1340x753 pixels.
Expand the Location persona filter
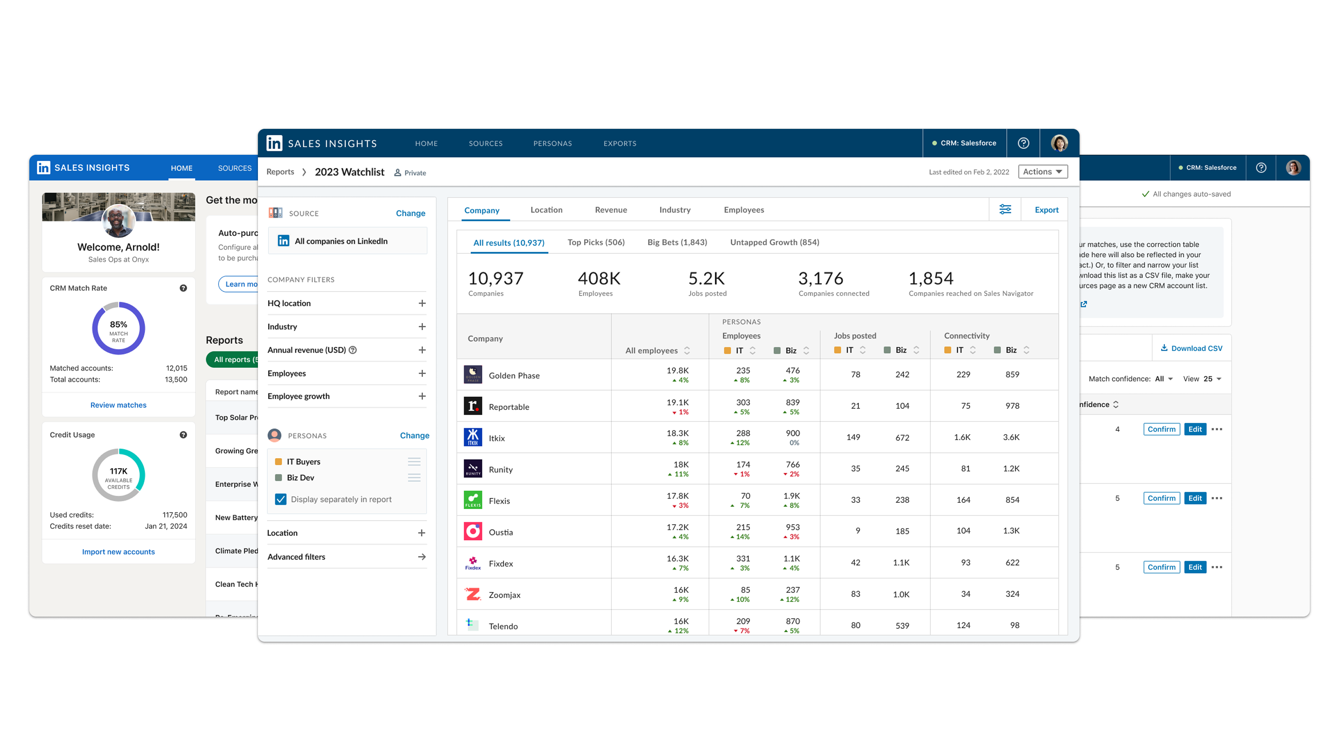(x=421, y=533)
